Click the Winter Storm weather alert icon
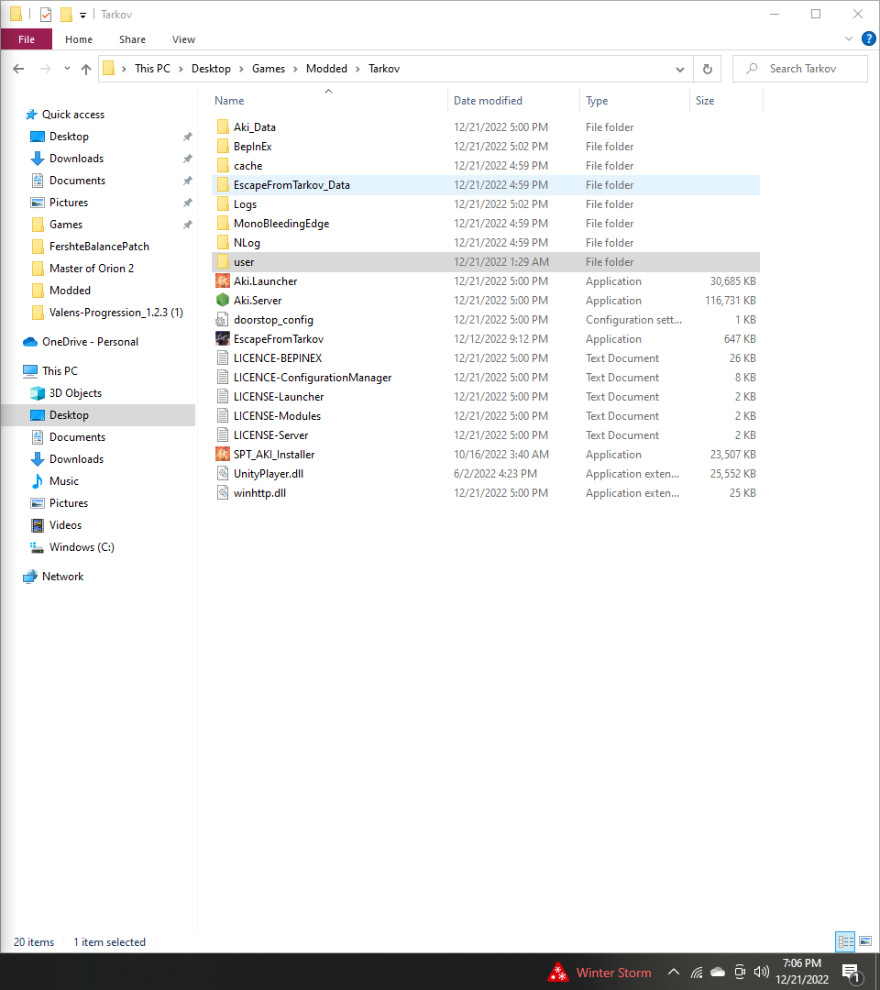Screen dimensions: 880x990 pyautogui.click(x=558, y=973)
